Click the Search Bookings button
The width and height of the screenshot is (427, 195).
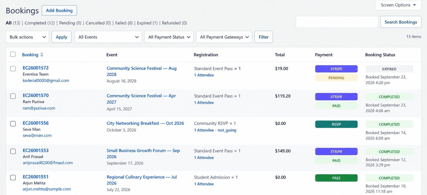point(401,22)
